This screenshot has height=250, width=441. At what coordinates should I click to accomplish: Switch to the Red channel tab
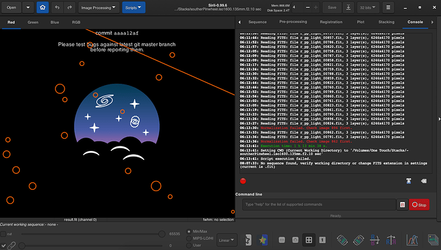12,22
